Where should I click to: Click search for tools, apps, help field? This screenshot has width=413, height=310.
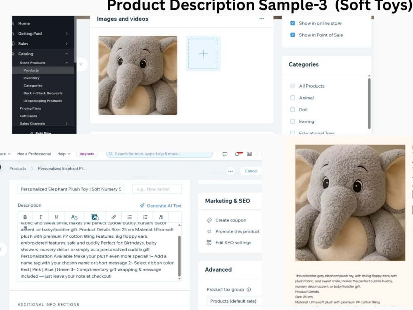(x=159, y=154)
